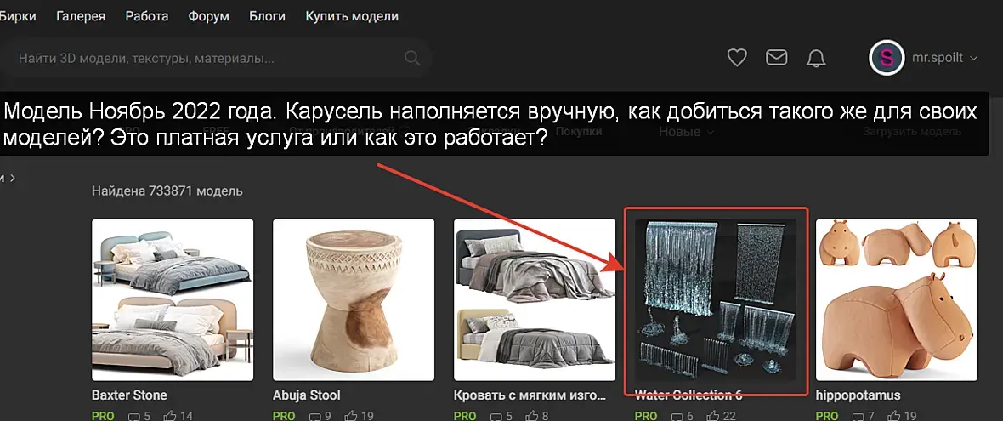The width and height of the screenshot is (1003, 421).
Task: Click the Загрузить модель button
Action: coord(911,132)
